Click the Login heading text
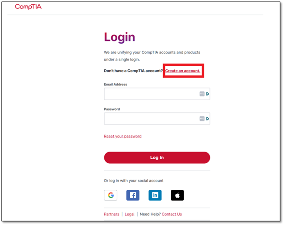284x225 pixels. [119, 37]
